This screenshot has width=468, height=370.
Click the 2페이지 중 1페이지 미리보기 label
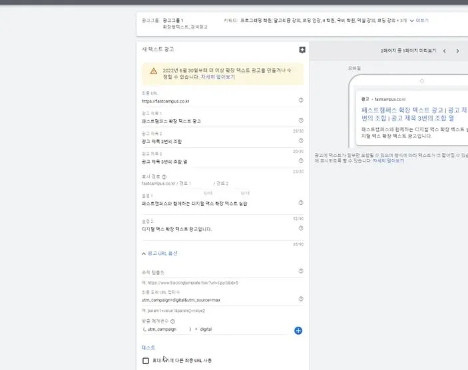point(408,51)
